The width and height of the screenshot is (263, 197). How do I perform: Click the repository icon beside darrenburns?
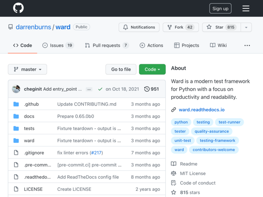click(11, 27)
